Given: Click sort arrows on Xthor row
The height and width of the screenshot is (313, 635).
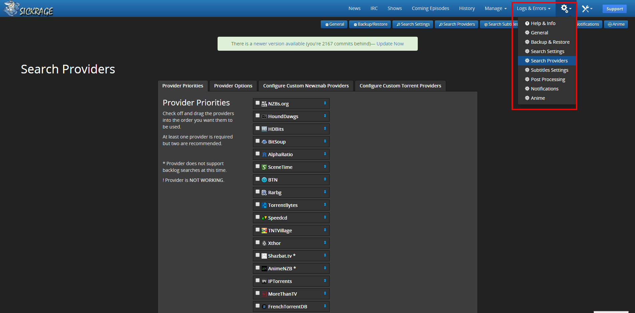Looking at the screenshot, I should click(x=325, y=243).
